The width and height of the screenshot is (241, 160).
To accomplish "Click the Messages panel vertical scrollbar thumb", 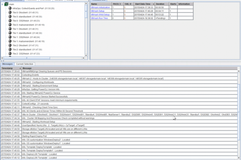I will pyautogui.click(x=239, y=112).
